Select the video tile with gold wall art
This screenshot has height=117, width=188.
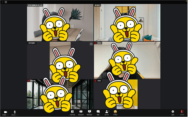tap(127, 23)
